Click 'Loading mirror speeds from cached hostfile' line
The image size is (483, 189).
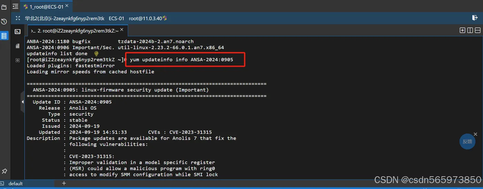[90, 72]
